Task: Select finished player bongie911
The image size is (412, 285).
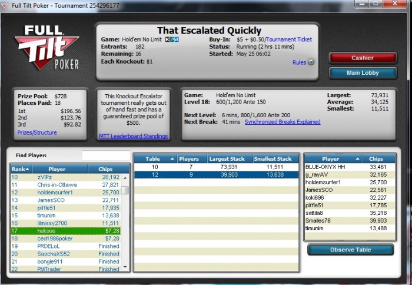Action: coord(66,261)
